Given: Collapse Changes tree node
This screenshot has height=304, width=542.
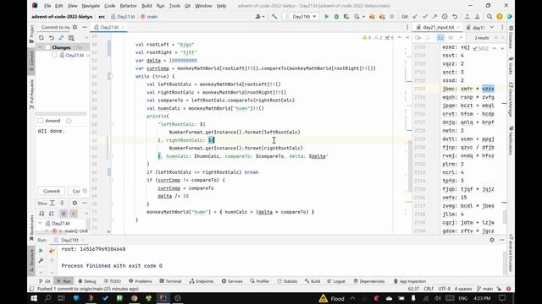Looking at the screenshot, I should [40, 47].
